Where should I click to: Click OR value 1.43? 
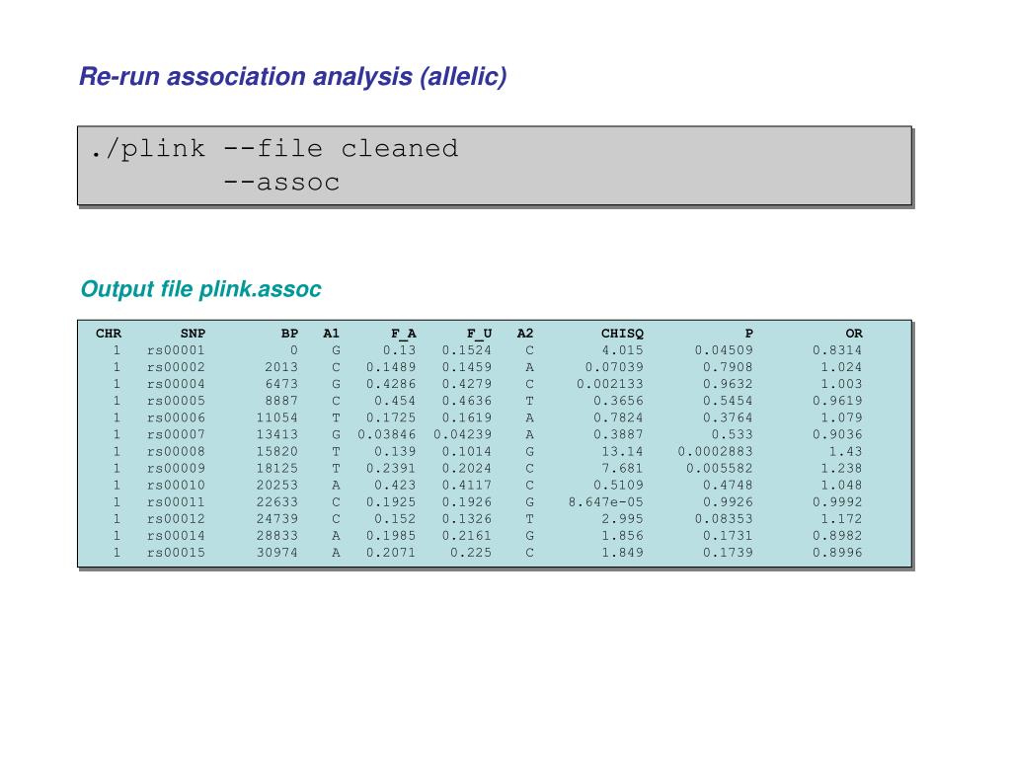(845, 451)
